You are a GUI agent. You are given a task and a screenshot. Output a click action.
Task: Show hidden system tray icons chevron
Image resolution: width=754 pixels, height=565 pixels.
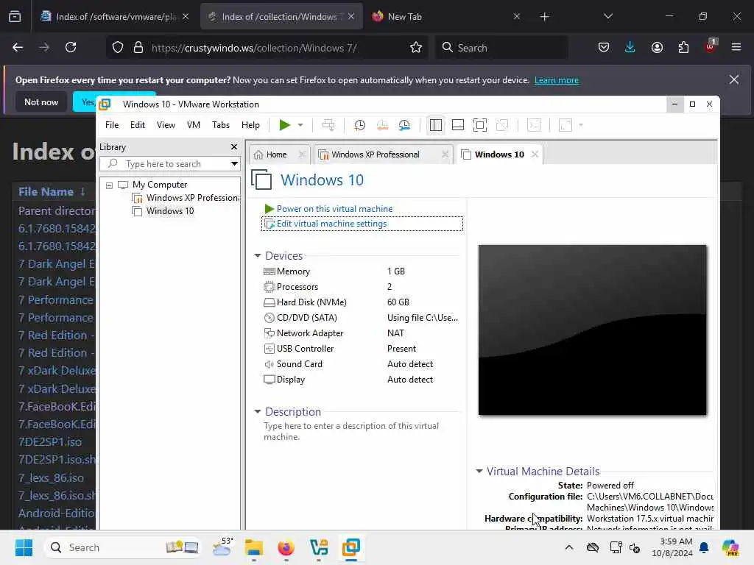click(x=569, y=547)
